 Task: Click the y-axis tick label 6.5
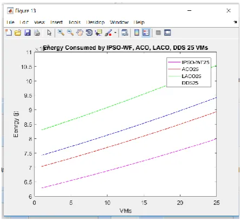point(28,182)
